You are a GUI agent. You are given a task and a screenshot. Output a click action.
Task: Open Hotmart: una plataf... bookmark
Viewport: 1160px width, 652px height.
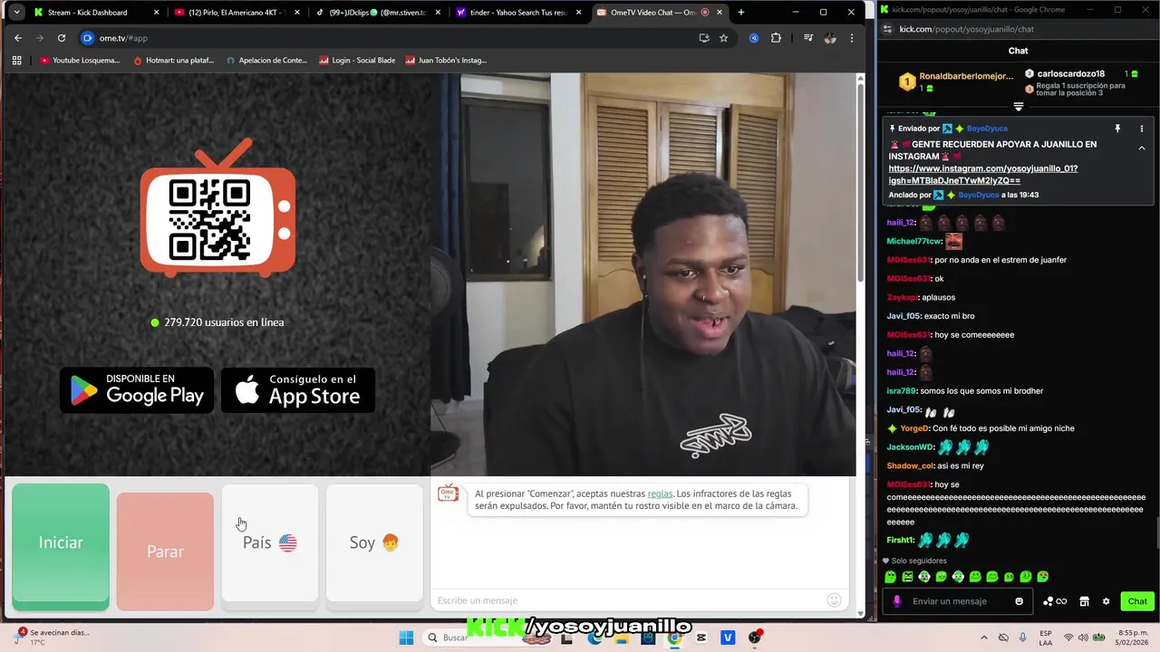(x=174, y=61)
